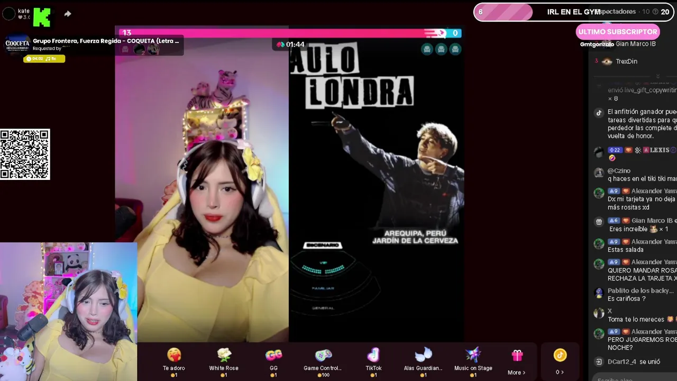
Task: Click the viewers help question icon
Action: 655,12
